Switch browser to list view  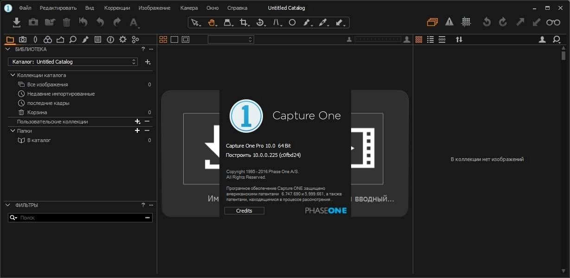[x=430, y=39]
